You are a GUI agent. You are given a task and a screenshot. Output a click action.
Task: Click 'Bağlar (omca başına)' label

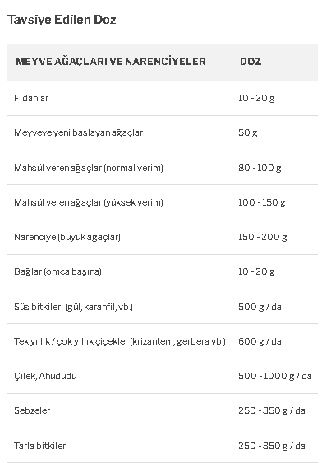(57, 271)
